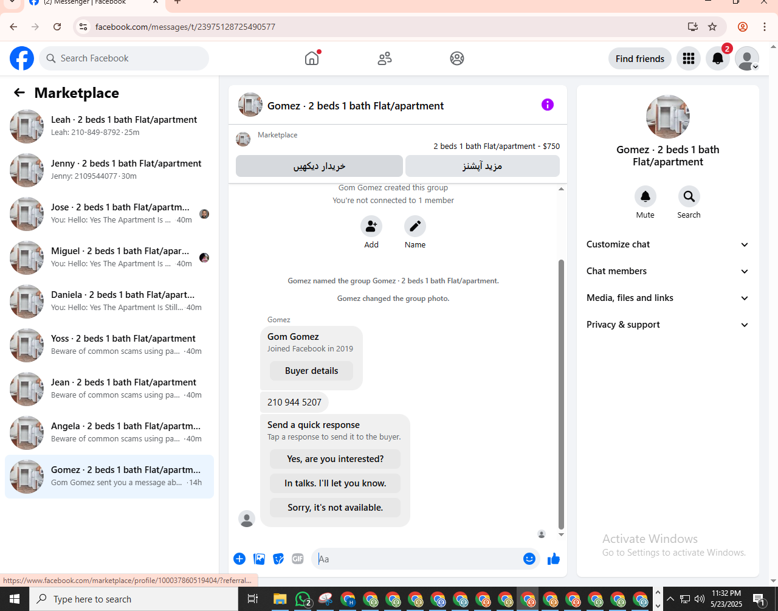Viewport: 778px width, 611px height.
Task: Choose a sticker from composer
Action: 278,559
